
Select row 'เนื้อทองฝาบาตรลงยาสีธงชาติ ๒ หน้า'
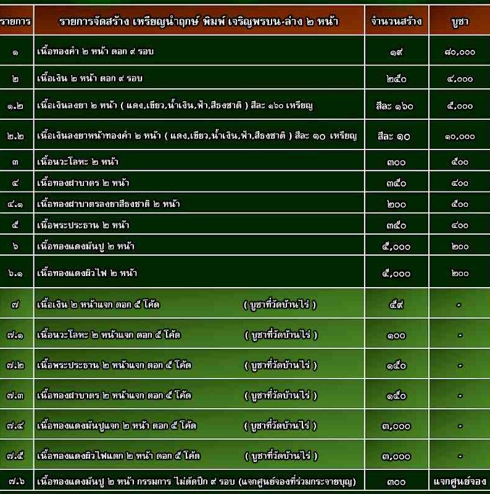pyautogui.click(x=245, y=203)
